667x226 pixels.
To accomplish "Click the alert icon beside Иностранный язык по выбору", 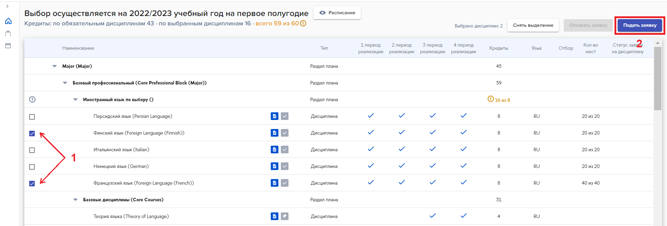I will [x=32, y=100].
